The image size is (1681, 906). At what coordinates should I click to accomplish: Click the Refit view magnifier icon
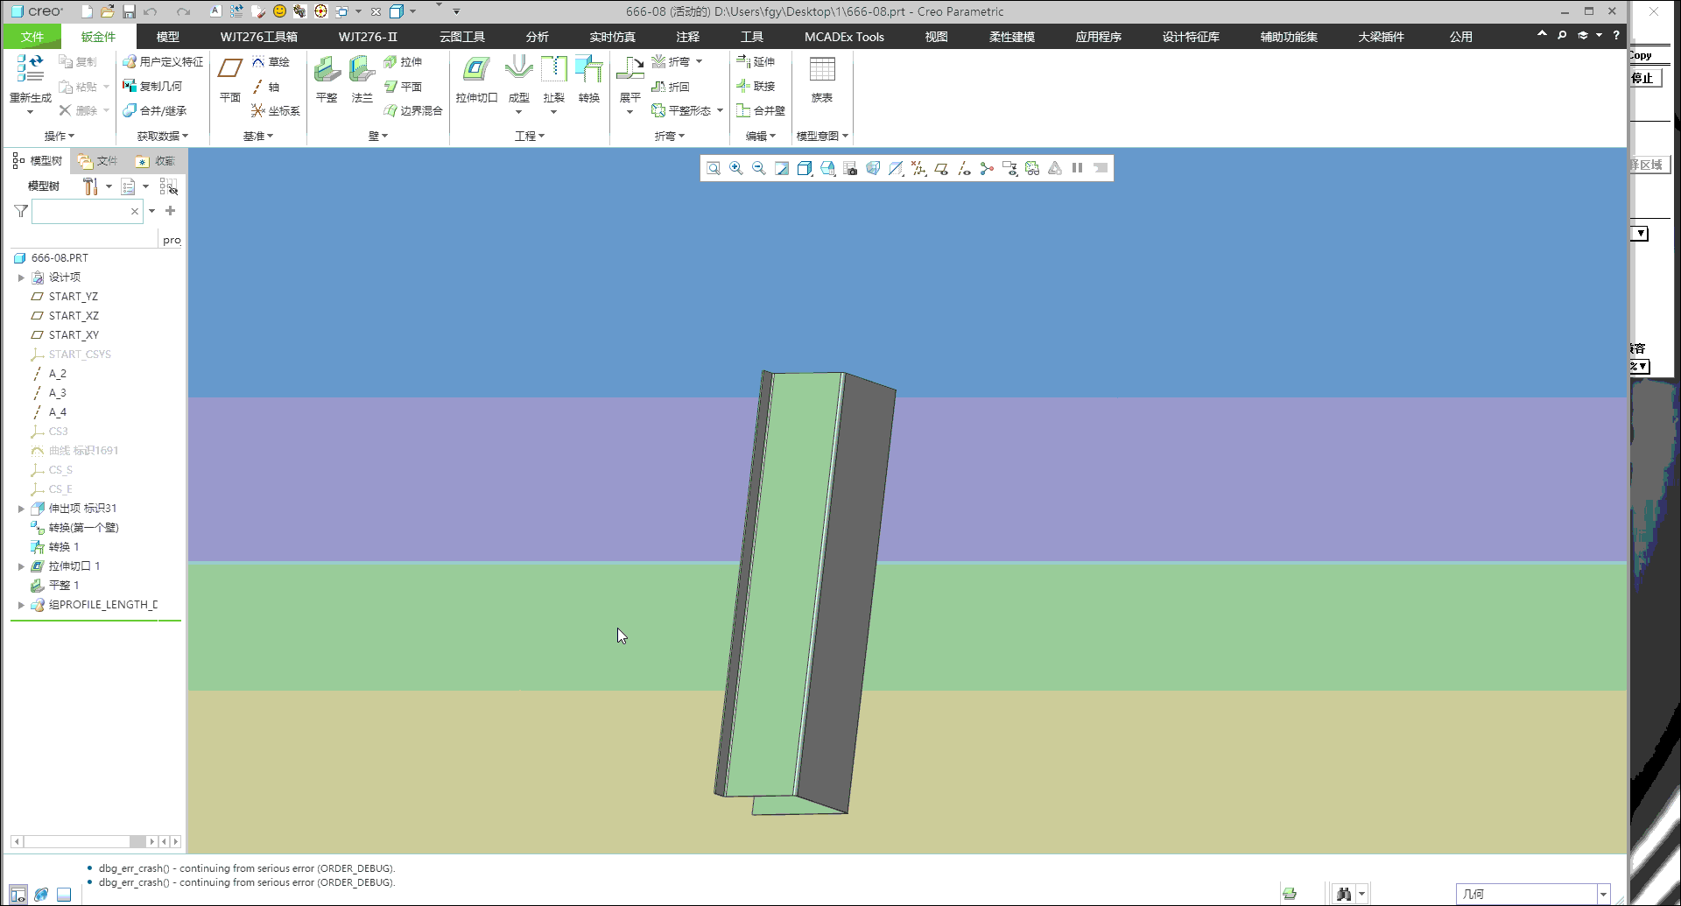[x=714, y=168]
